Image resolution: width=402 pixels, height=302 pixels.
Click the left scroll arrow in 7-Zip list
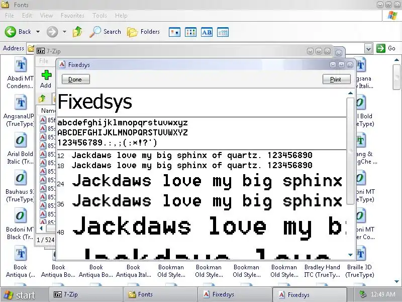(41, 228)
